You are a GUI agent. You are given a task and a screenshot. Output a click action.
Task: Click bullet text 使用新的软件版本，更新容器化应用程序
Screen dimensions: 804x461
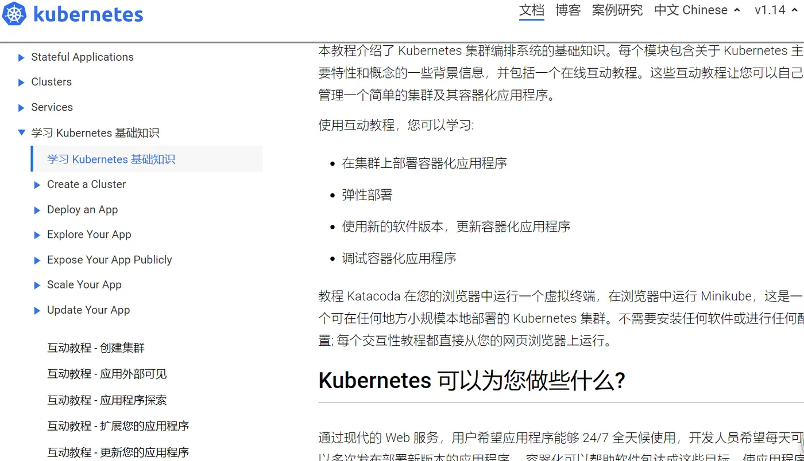(x=456, y=226)
